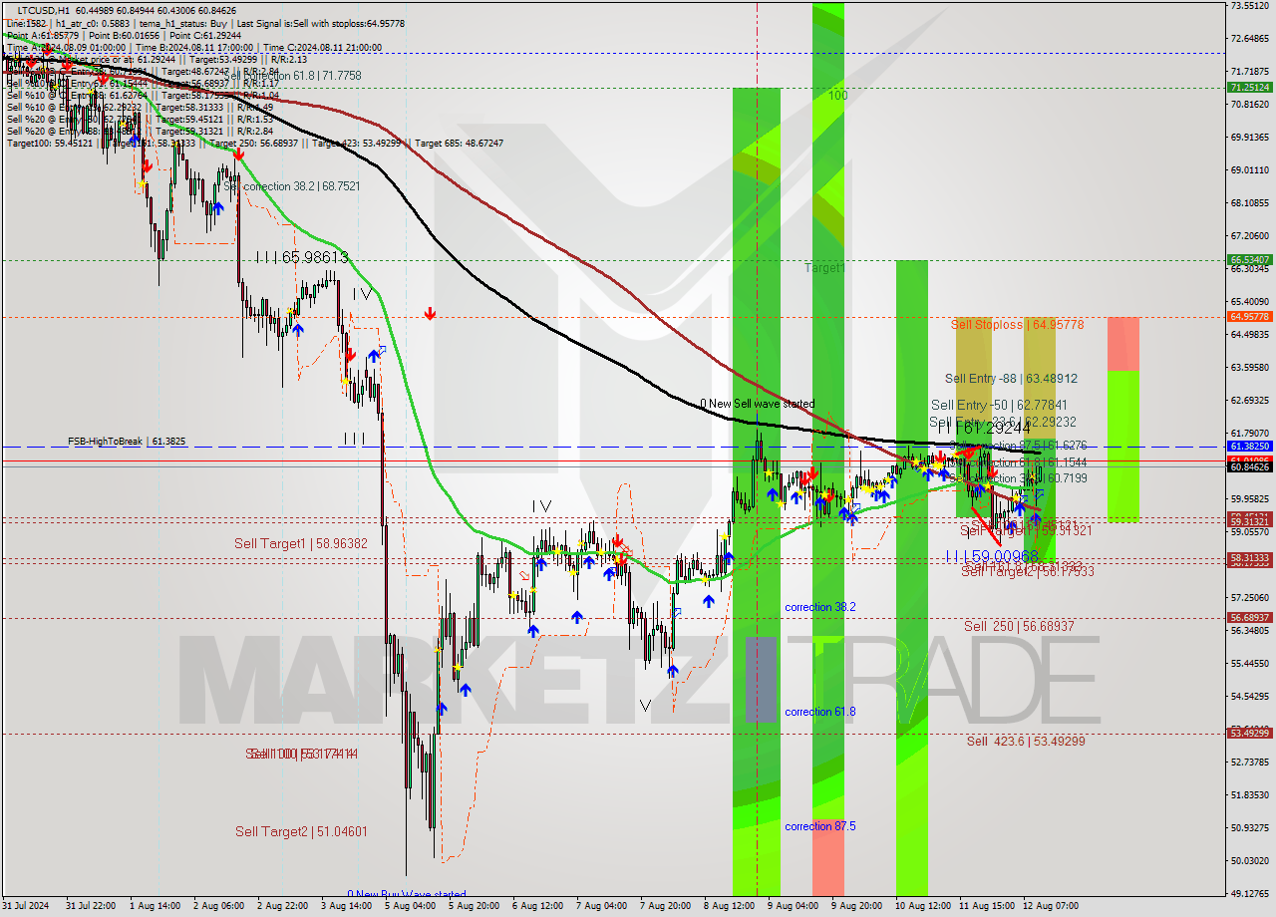Click the 'FSB-HighToBreak | 61.3825' line label
The height and width of the screenshot is (917, 1276).
[127, 441]
